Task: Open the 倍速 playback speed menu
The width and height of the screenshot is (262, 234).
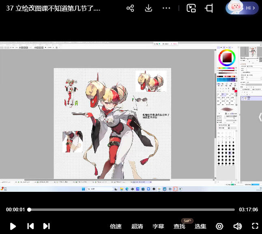Action: pos(116,226)
